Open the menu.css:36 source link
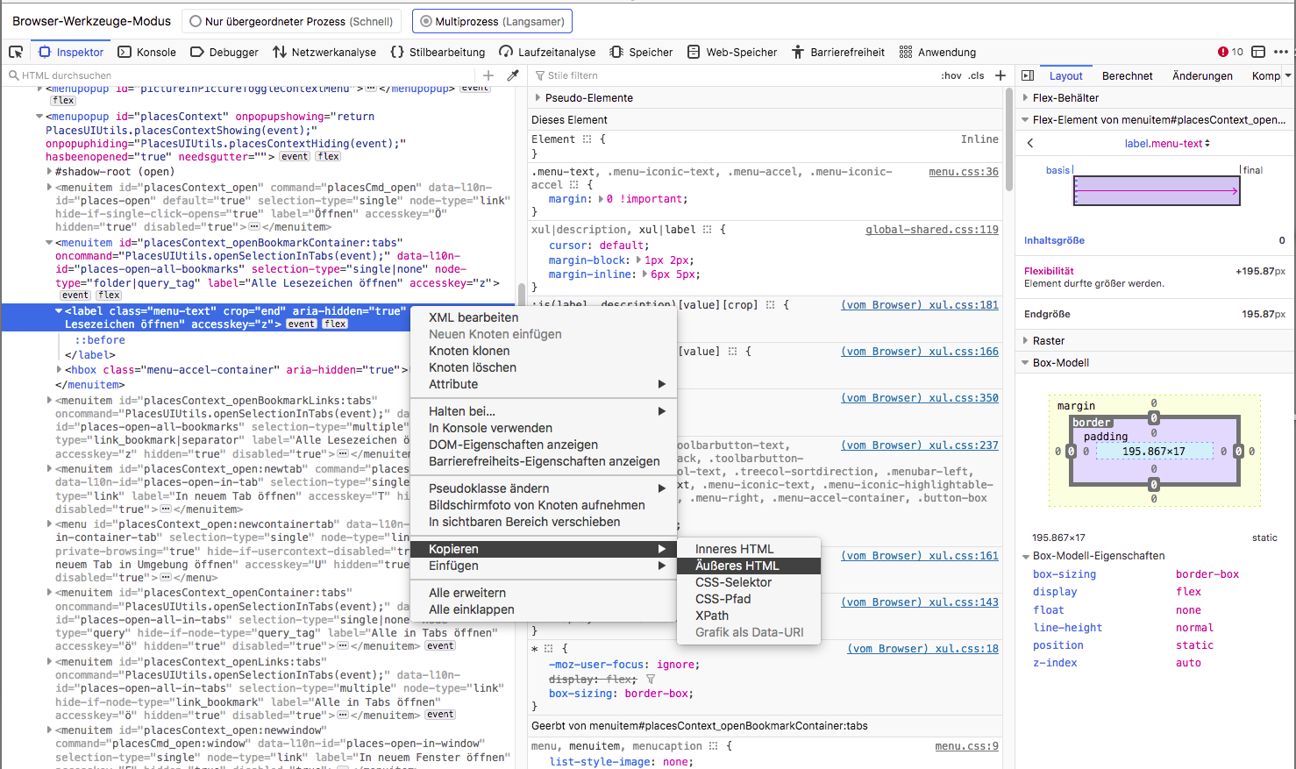 point(963,172)
